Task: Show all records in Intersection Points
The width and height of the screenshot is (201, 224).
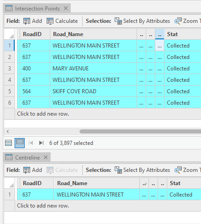Action: 8,143
